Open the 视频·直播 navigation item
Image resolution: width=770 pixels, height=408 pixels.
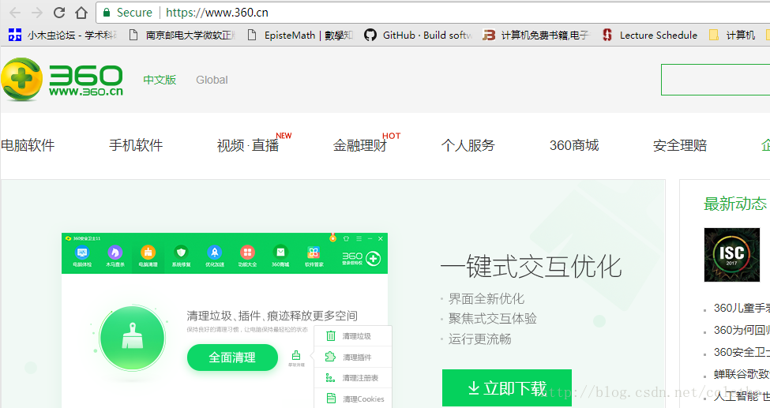pos(248,145)
